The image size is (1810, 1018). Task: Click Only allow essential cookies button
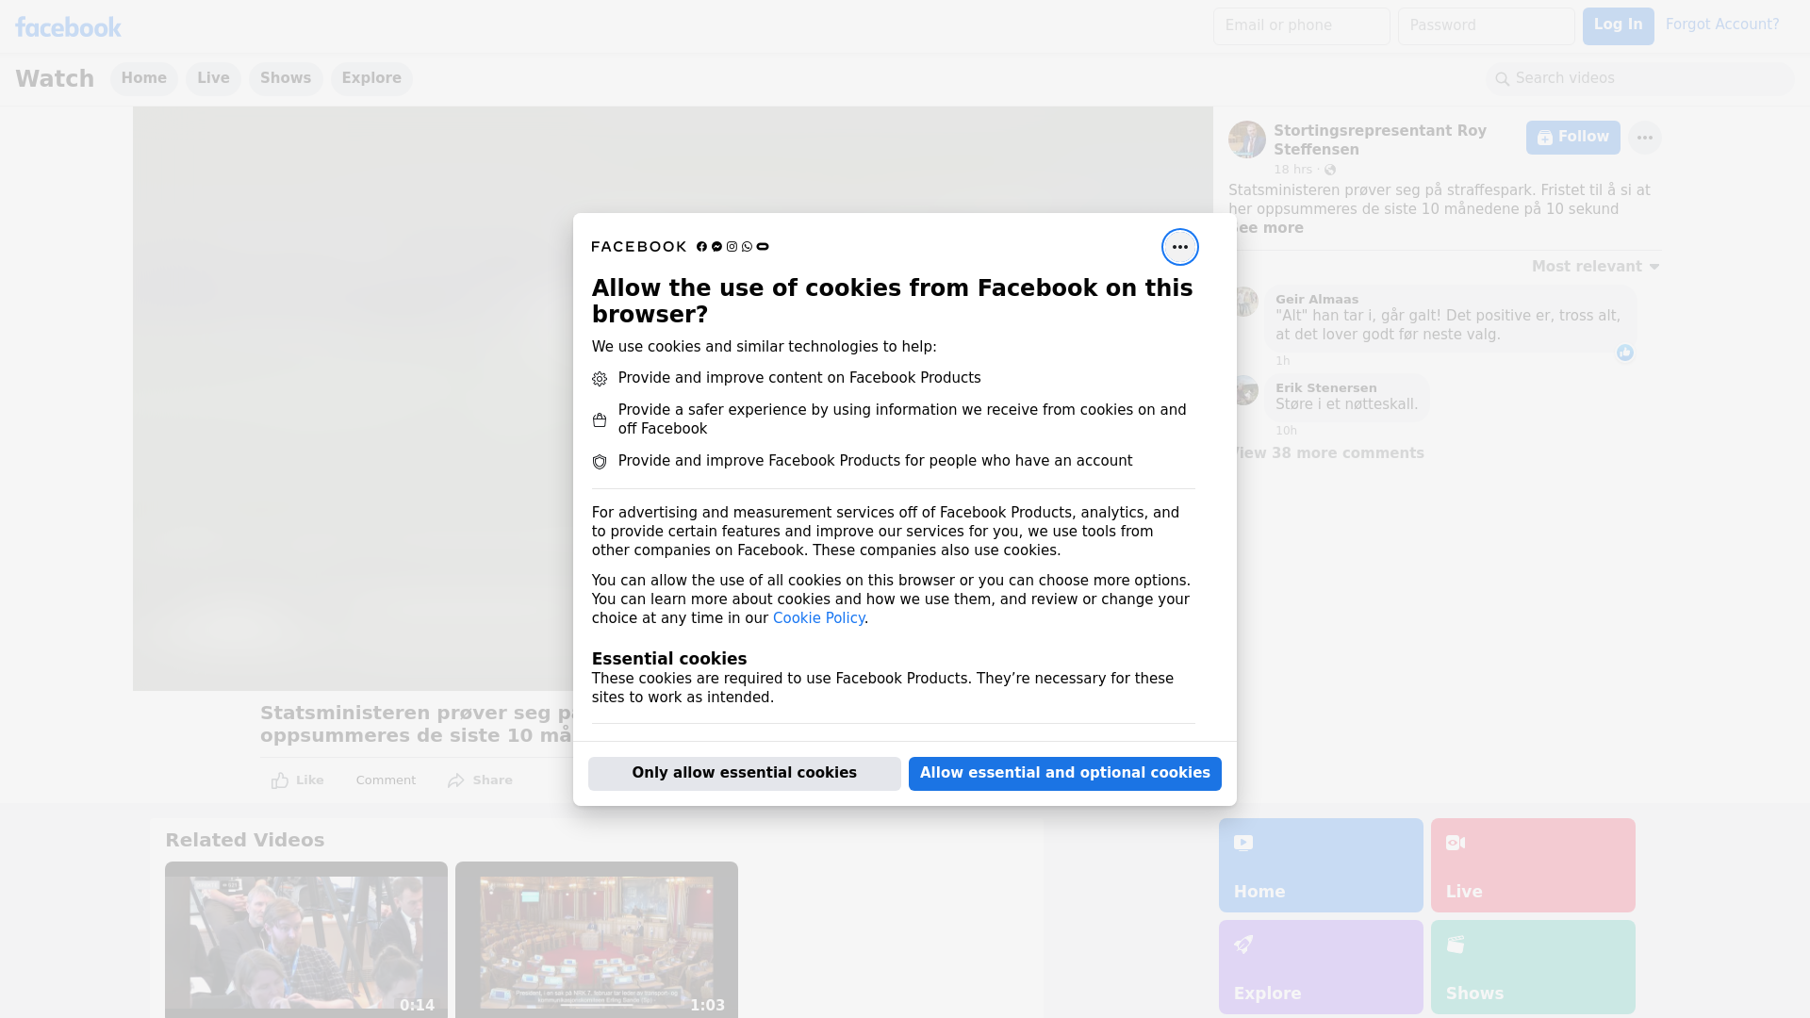[744, 774]
